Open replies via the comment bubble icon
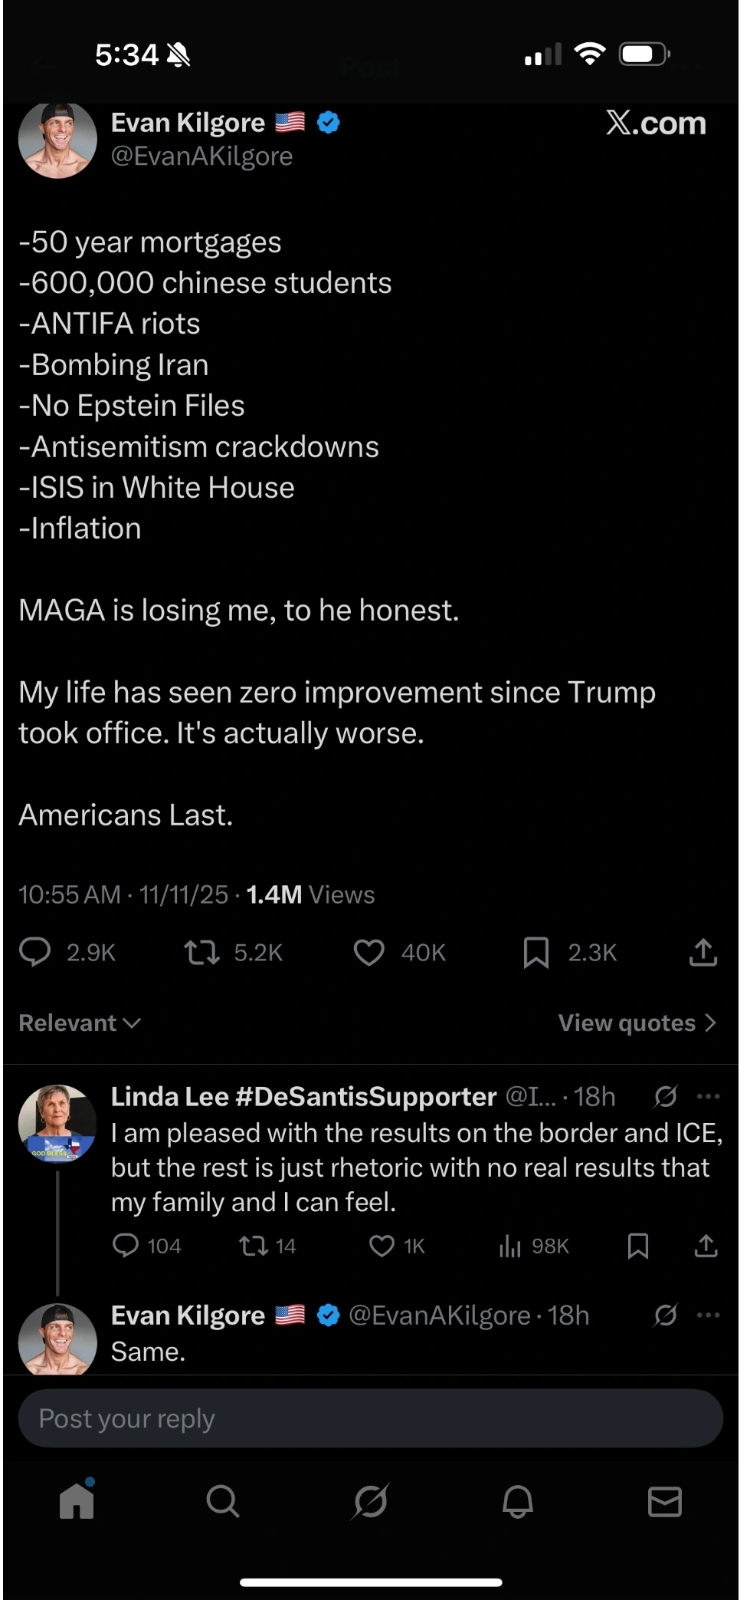The image size is (750, 1607). [35, 953]
